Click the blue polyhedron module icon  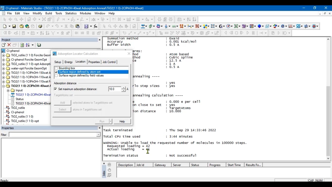[260, 26]
